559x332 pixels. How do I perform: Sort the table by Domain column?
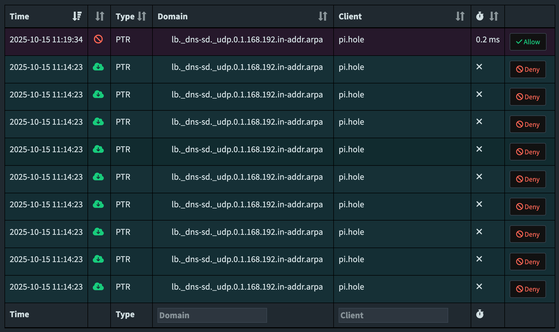pyautogui.click(x=323, y=16)
